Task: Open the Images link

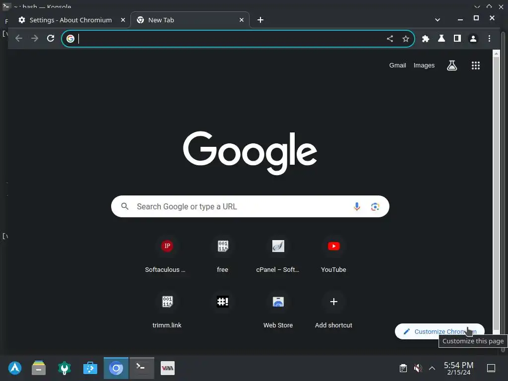Action: point(424,65)
